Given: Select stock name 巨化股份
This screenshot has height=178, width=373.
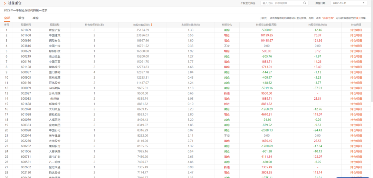Looking at the screenshot, I should (x=55, y=83).
